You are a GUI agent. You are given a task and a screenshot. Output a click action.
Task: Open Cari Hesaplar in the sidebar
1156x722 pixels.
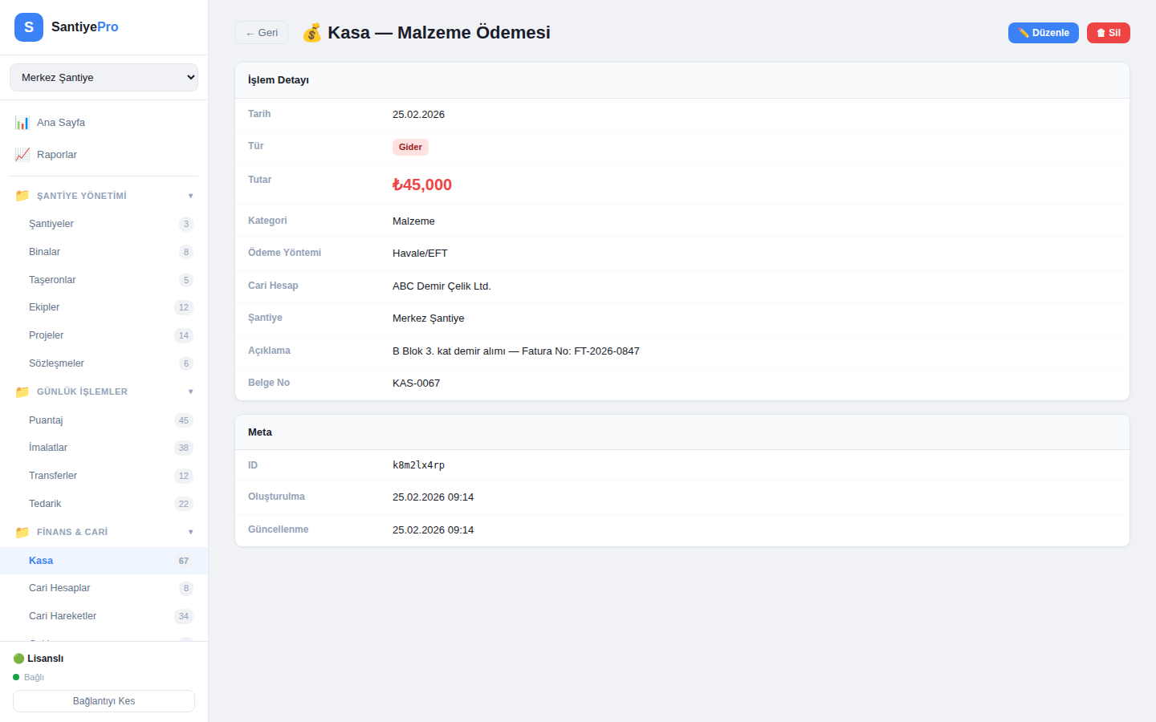pyautogui.click(x=59, y=588)
